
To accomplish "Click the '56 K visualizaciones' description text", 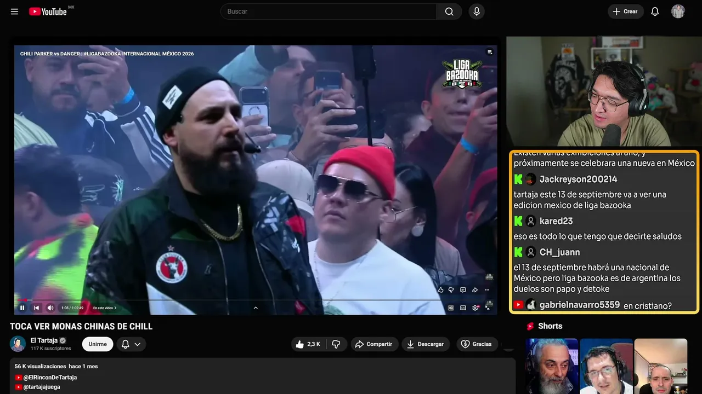I will 41,366.
